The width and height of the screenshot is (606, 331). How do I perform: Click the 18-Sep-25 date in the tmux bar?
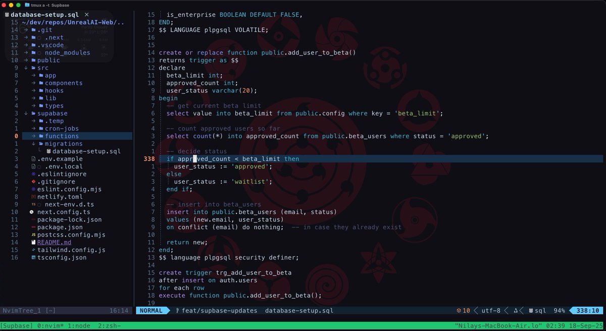tap(586, 326)
